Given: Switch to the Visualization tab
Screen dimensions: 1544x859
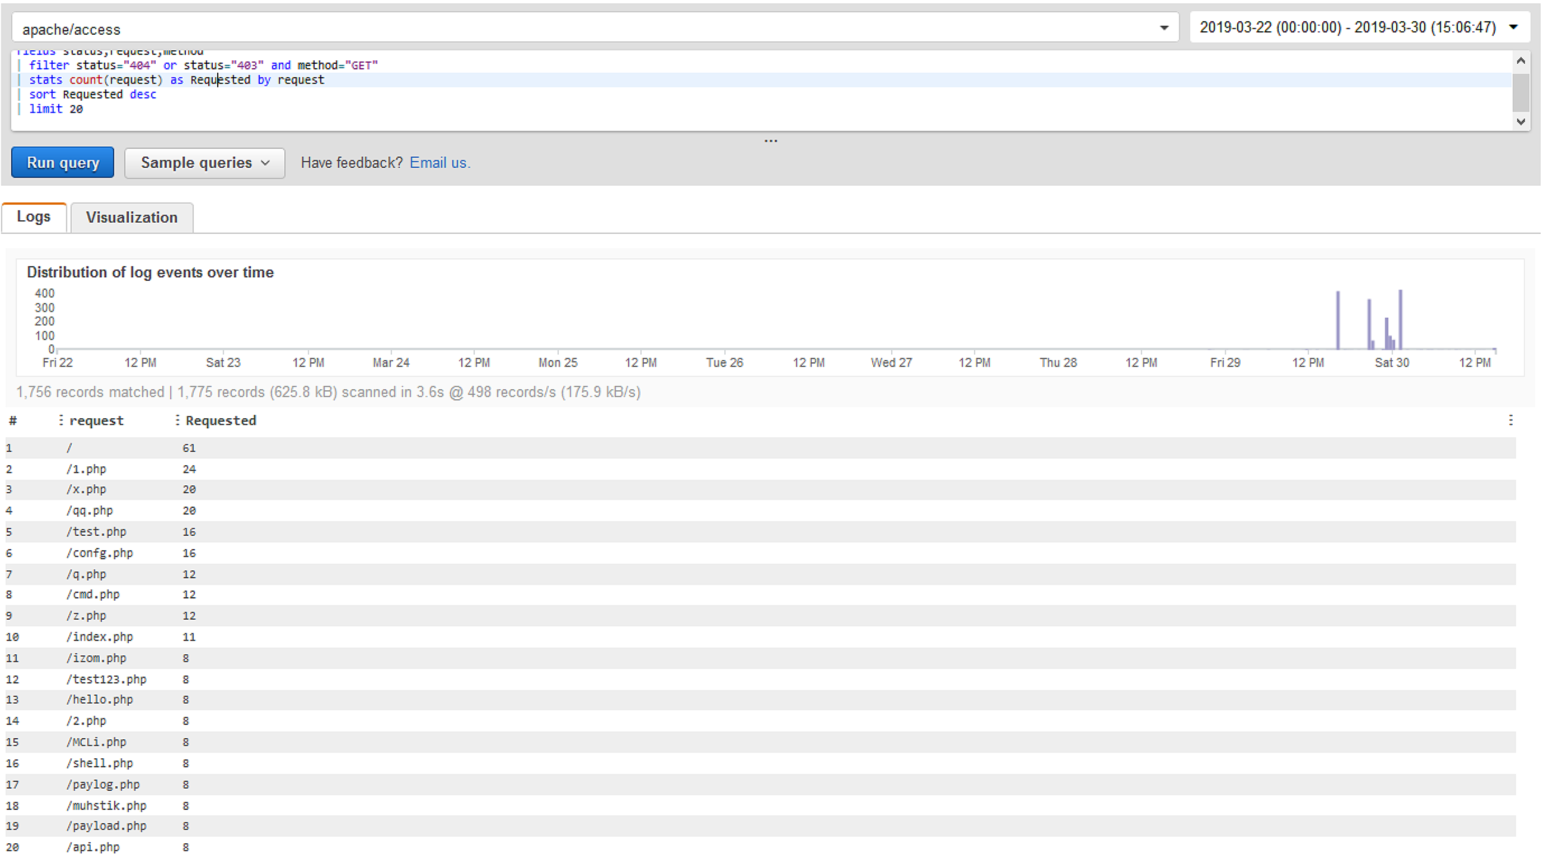Looking at the screenshot, I should [131, 218].
